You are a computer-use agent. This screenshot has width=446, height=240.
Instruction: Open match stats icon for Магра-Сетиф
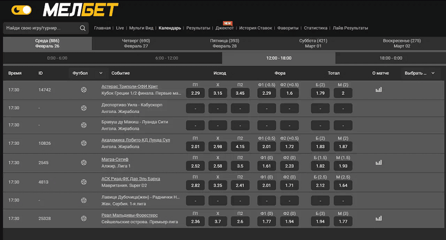point(379,163)
